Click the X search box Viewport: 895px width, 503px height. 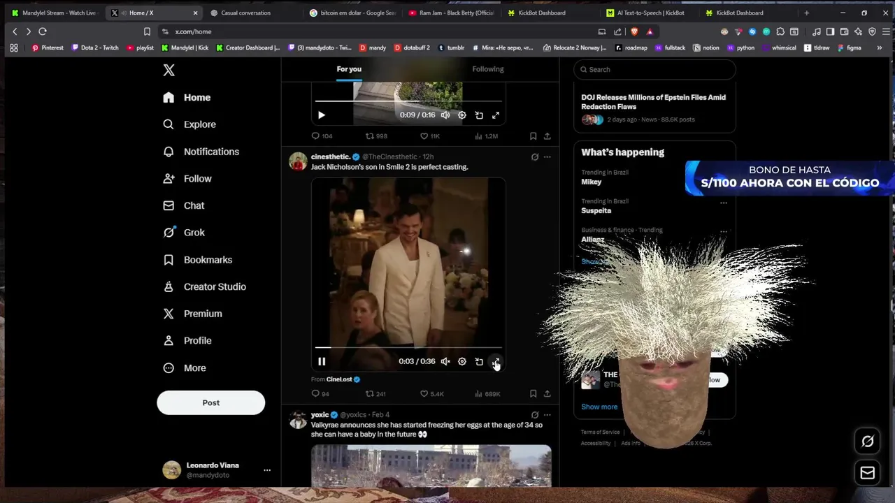coord(654,69)
